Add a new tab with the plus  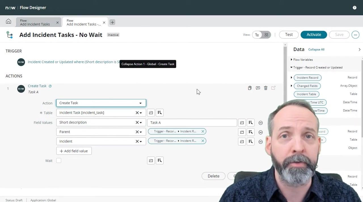[x=112, y=22]
